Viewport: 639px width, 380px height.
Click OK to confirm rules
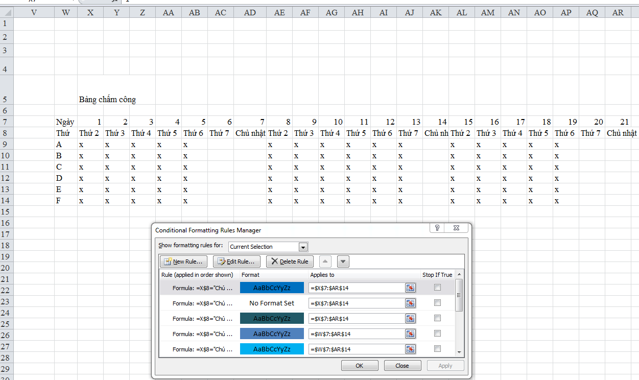tap(360, 366)
